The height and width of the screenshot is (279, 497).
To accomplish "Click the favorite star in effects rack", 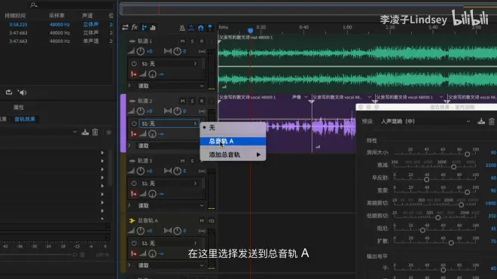I will pyautogui.click(x=108, y=132).
